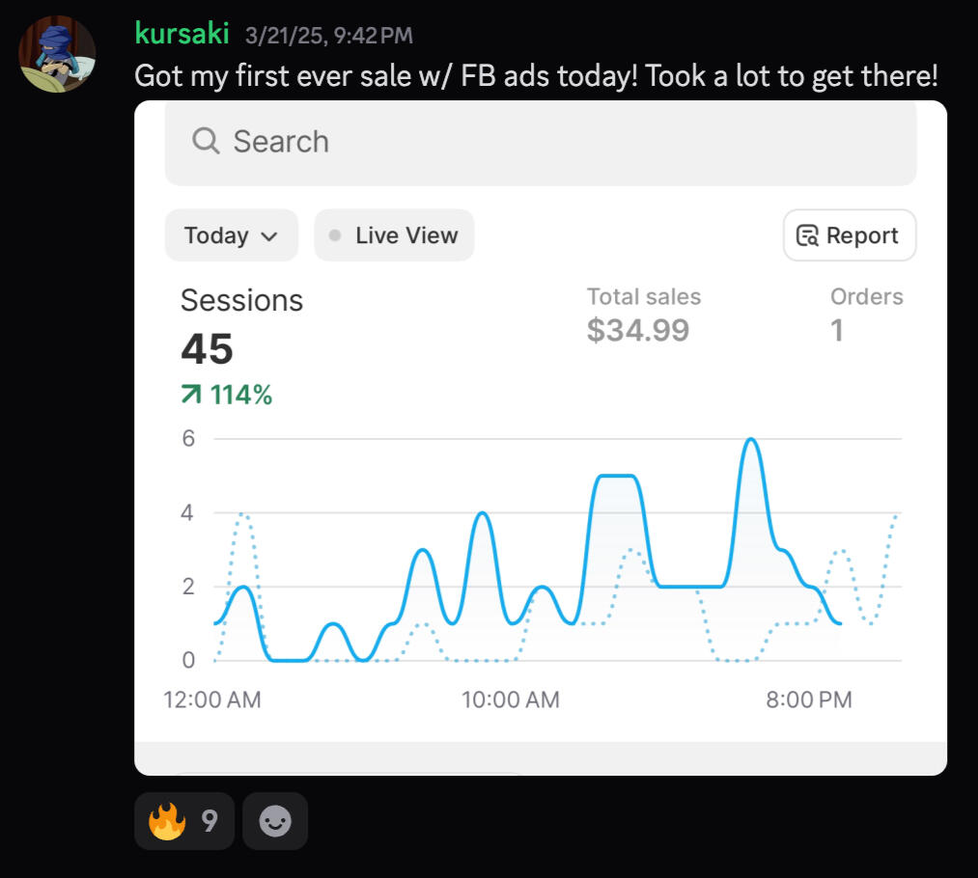Select the Total sales $34.99 metric
Screen dimensions: 978x878
tap(643, 316)
